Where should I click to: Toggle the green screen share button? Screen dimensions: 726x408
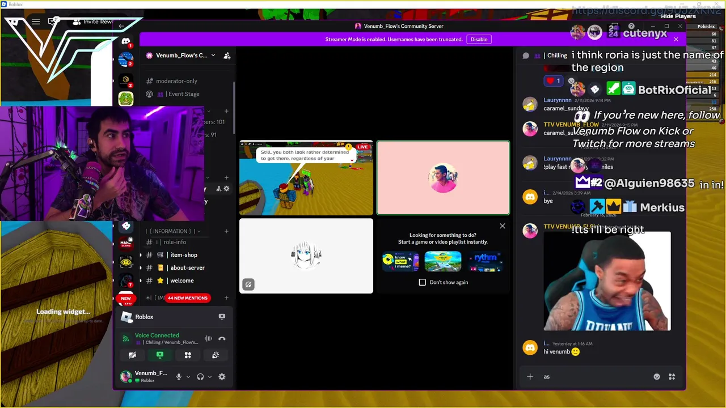pyautogui.click(x=160, y=355)
